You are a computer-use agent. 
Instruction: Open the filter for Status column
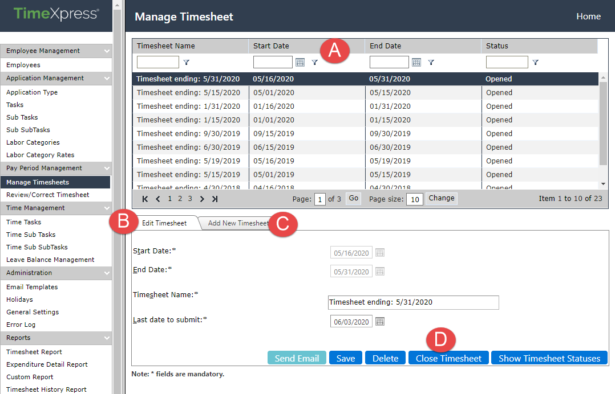coord(536,62)
